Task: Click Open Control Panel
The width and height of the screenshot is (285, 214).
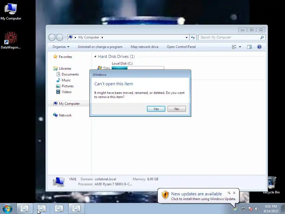Action: 181,47
